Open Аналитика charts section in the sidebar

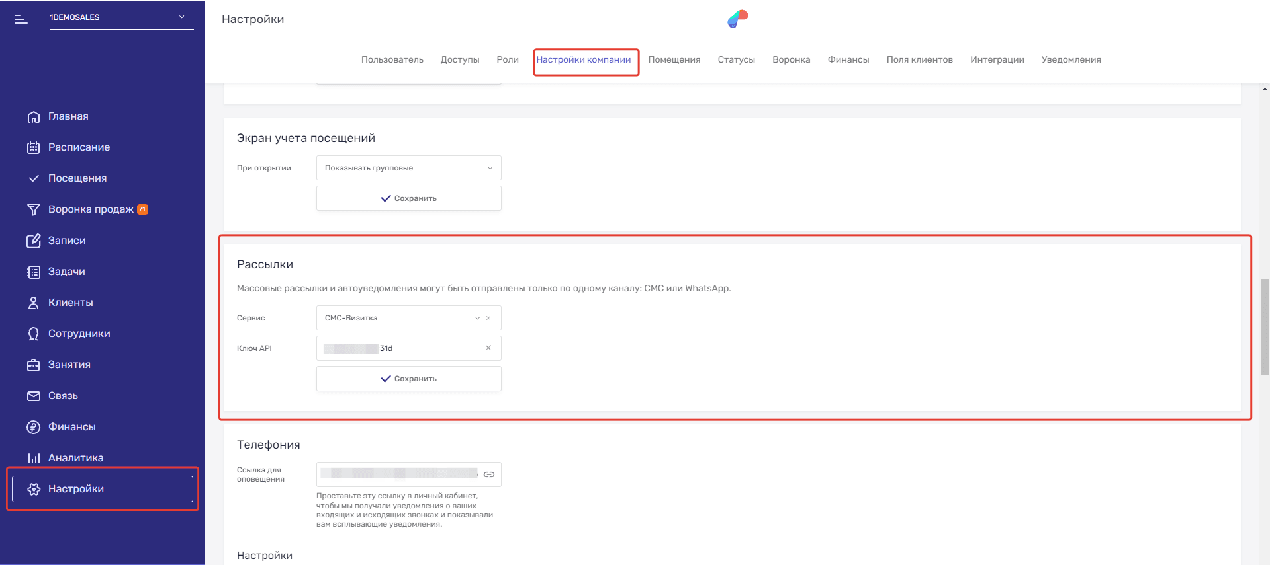(75, 458)
